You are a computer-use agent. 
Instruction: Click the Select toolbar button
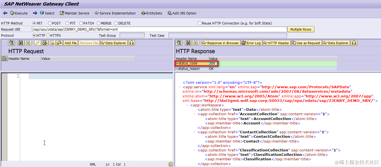point(47,13)
